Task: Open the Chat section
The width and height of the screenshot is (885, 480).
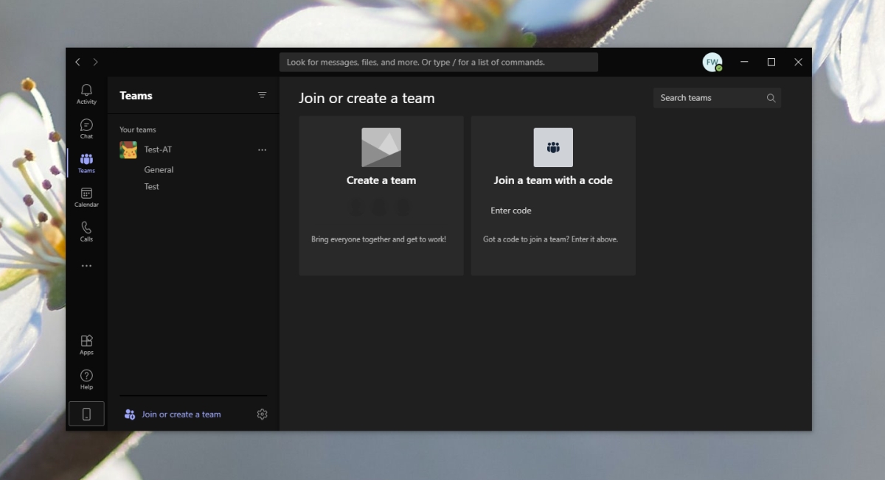Action: click(x=86, y=129)
